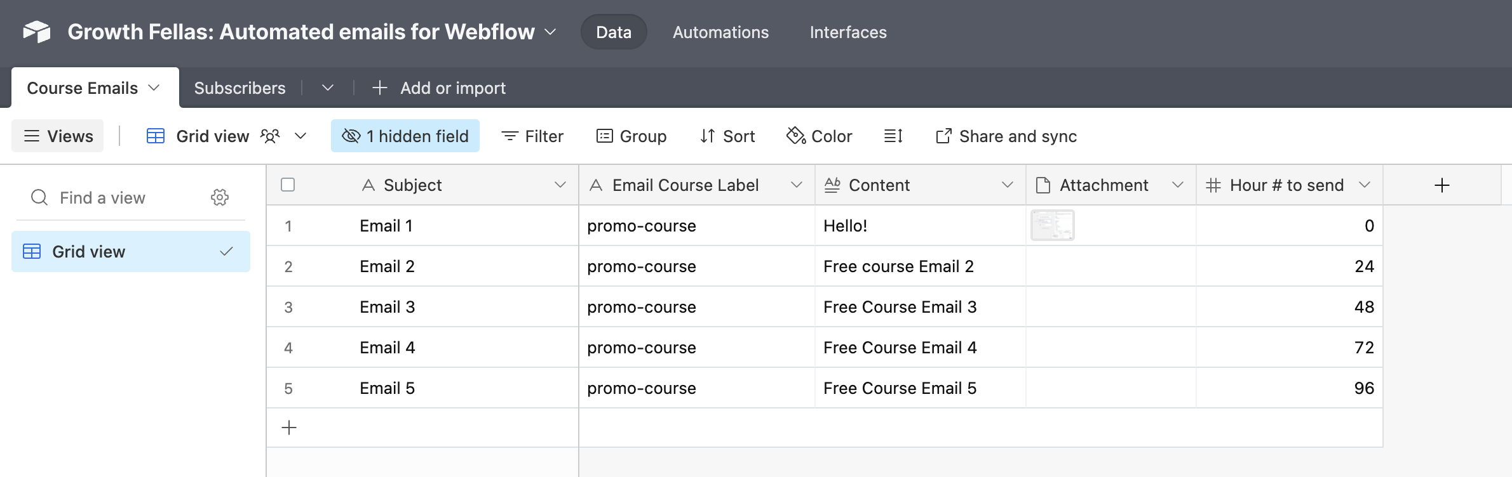Click the collaborative view people icon

pos(270,136)
